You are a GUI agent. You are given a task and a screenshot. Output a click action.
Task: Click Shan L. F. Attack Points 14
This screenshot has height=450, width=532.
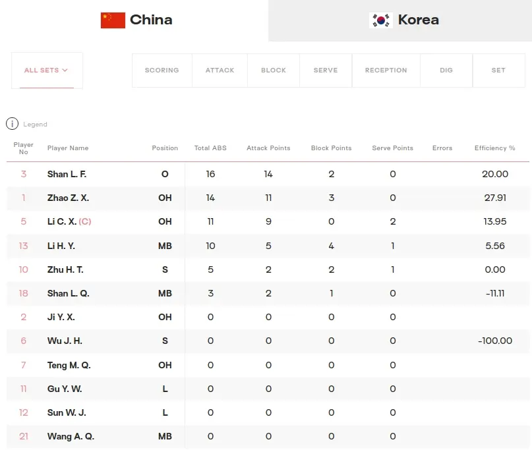(x=268, y=174)
